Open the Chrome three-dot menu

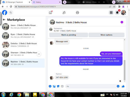(127, 7)
